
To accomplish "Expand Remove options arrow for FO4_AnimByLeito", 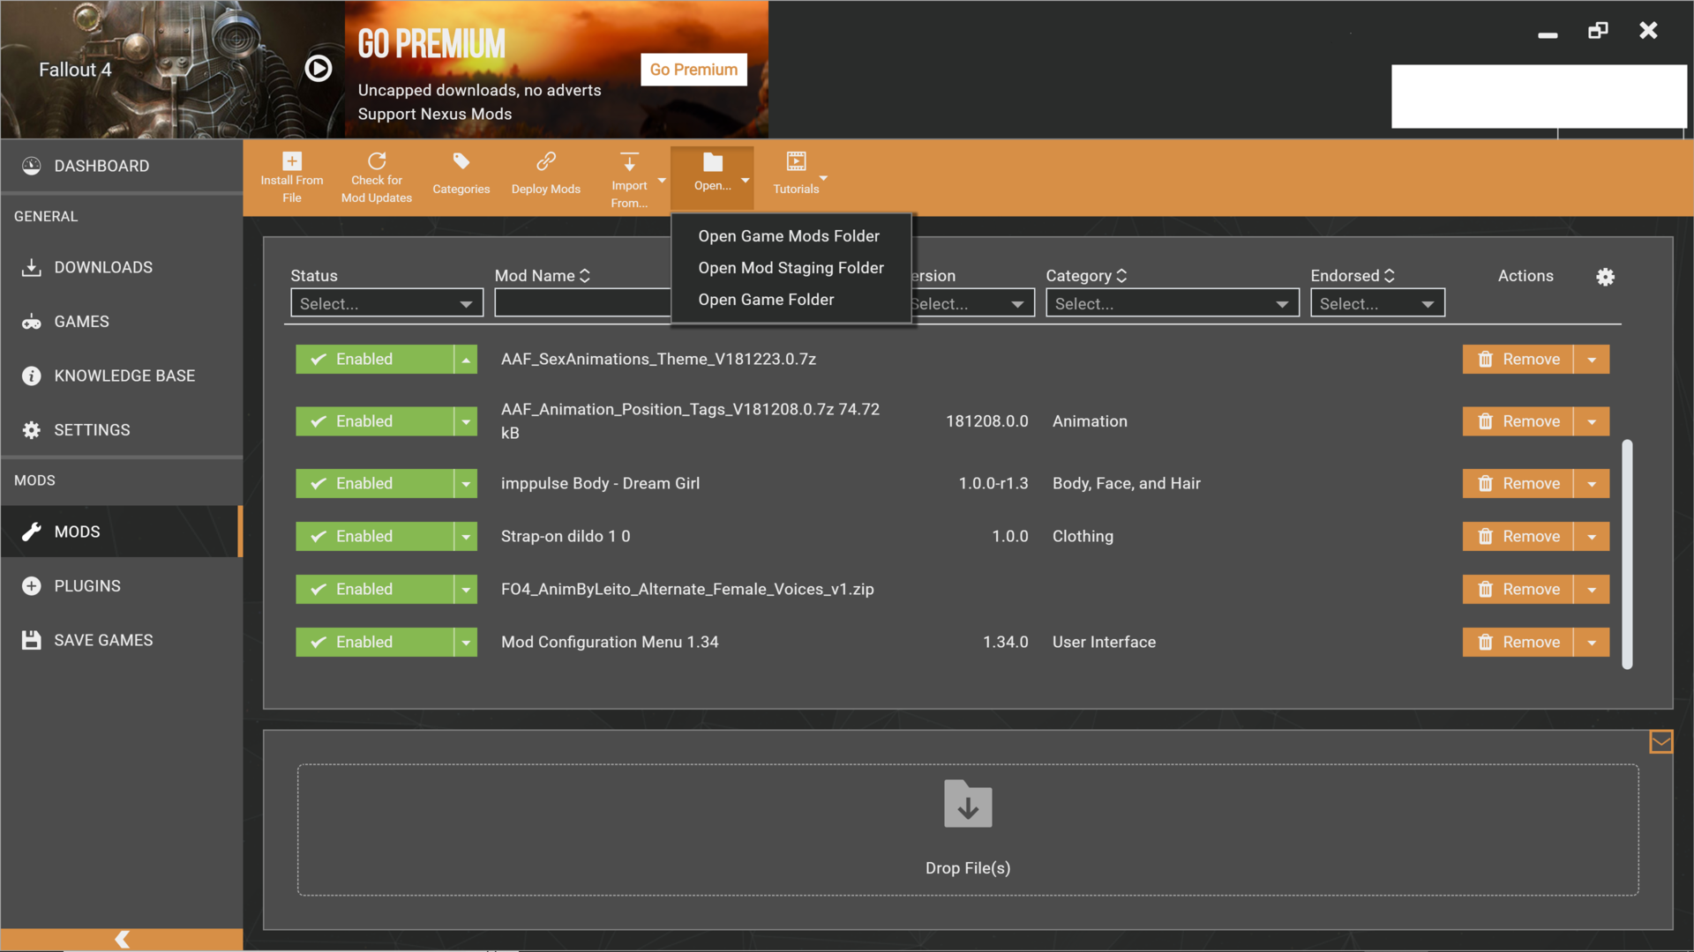I will tap(1592, 590).
